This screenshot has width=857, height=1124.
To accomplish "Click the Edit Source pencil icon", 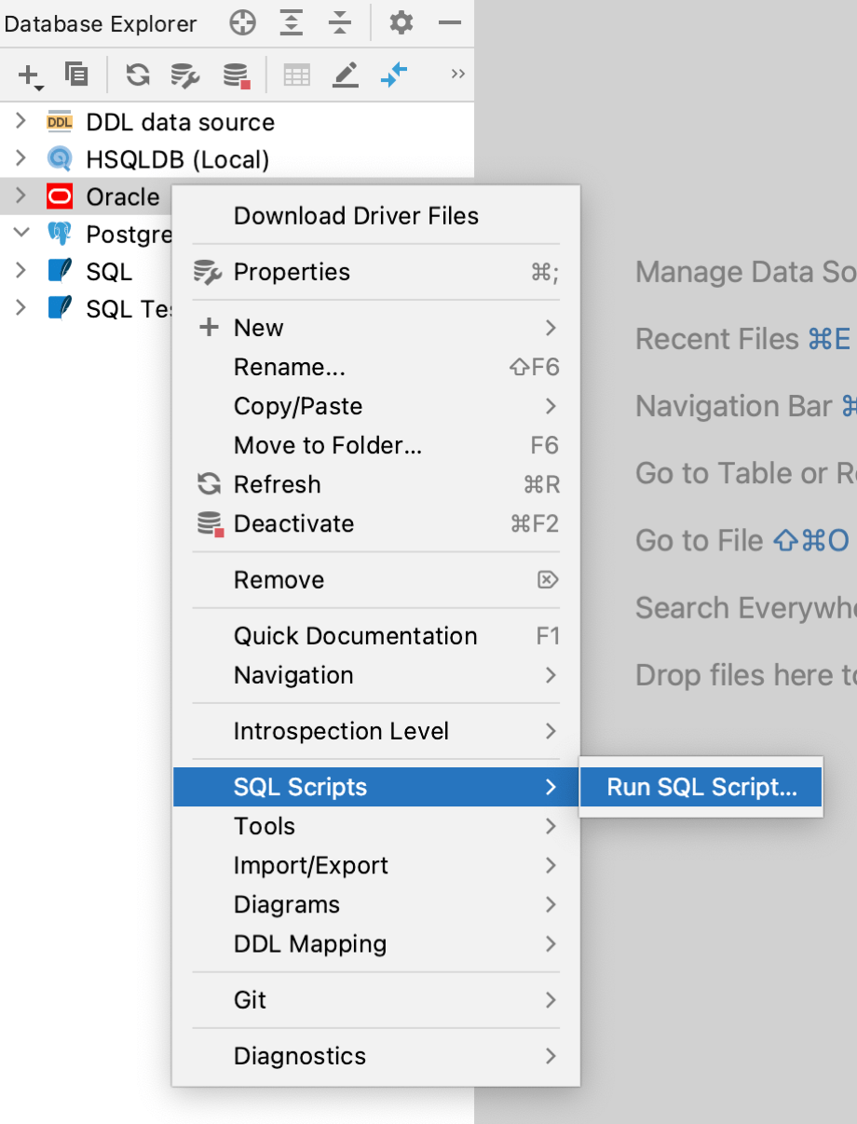I will click(x=346, y=75).
